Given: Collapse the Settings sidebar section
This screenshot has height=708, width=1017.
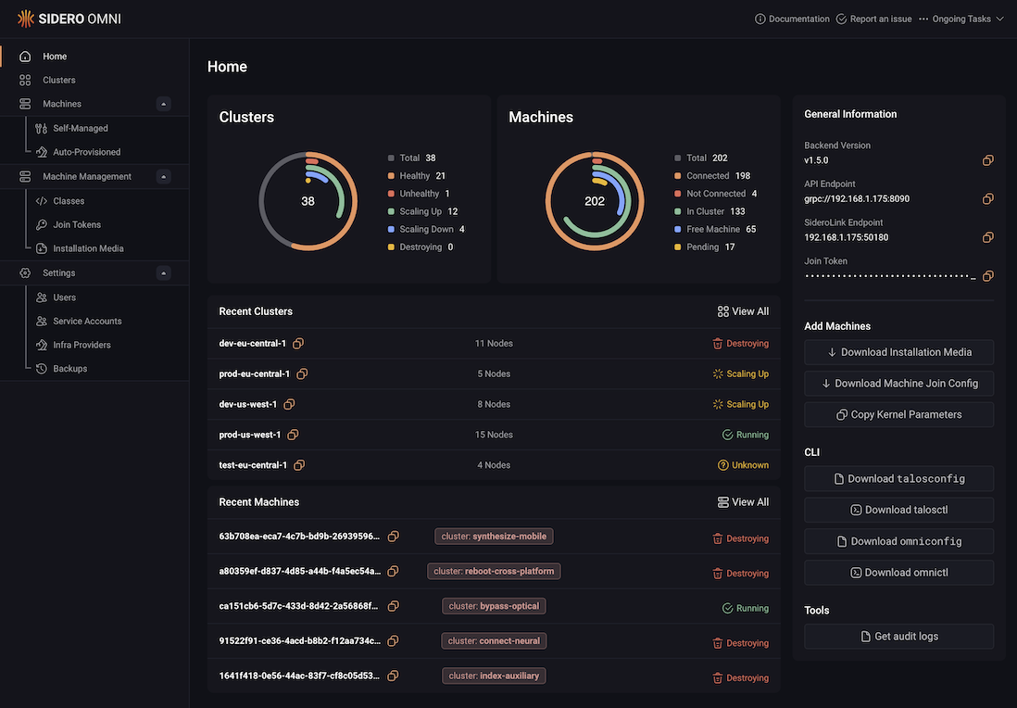Looking at the screenshot, I should pos(163,273).
